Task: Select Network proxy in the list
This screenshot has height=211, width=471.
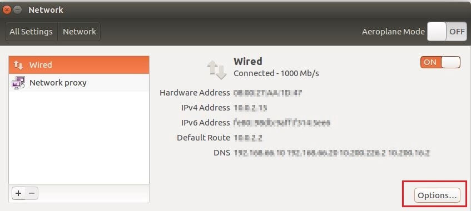Action: (79, 83)
